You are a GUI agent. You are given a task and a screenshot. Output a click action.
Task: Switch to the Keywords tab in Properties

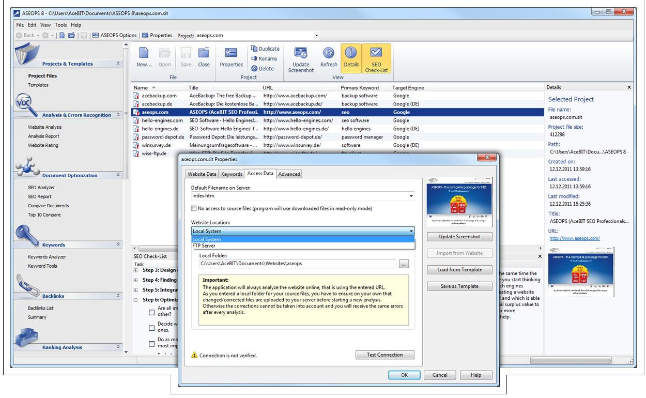pyautogui.click(x=232, y=174)
